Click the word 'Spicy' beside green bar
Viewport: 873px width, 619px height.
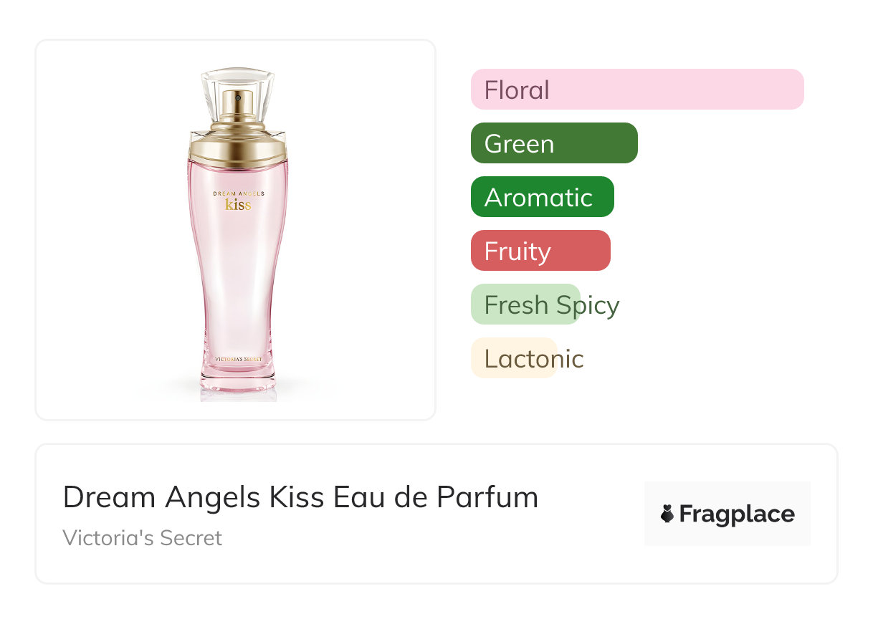point(587,305)
